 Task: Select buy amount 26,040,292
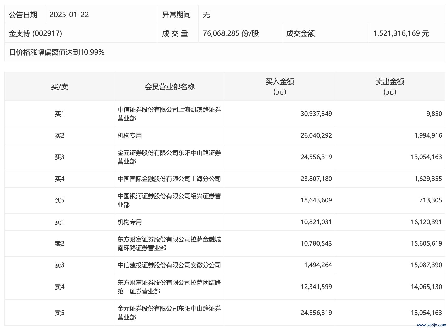[x=316, y=136]
